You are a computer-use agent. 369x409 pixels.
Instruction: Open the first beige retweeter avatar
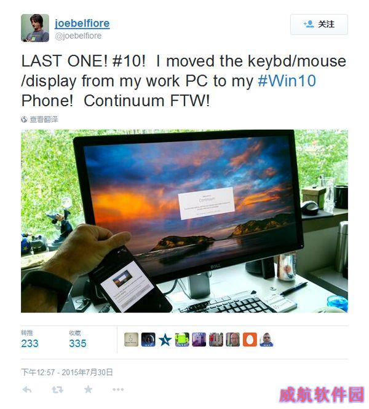click(x=131, y=340)
